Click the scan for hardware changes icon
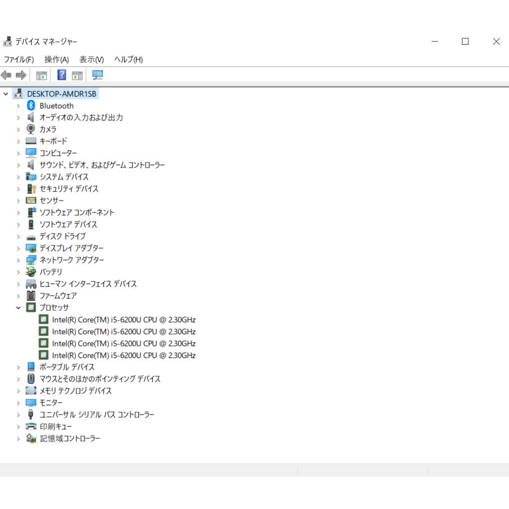The height and width of the screenshot is (509, 509). [97, 75]
